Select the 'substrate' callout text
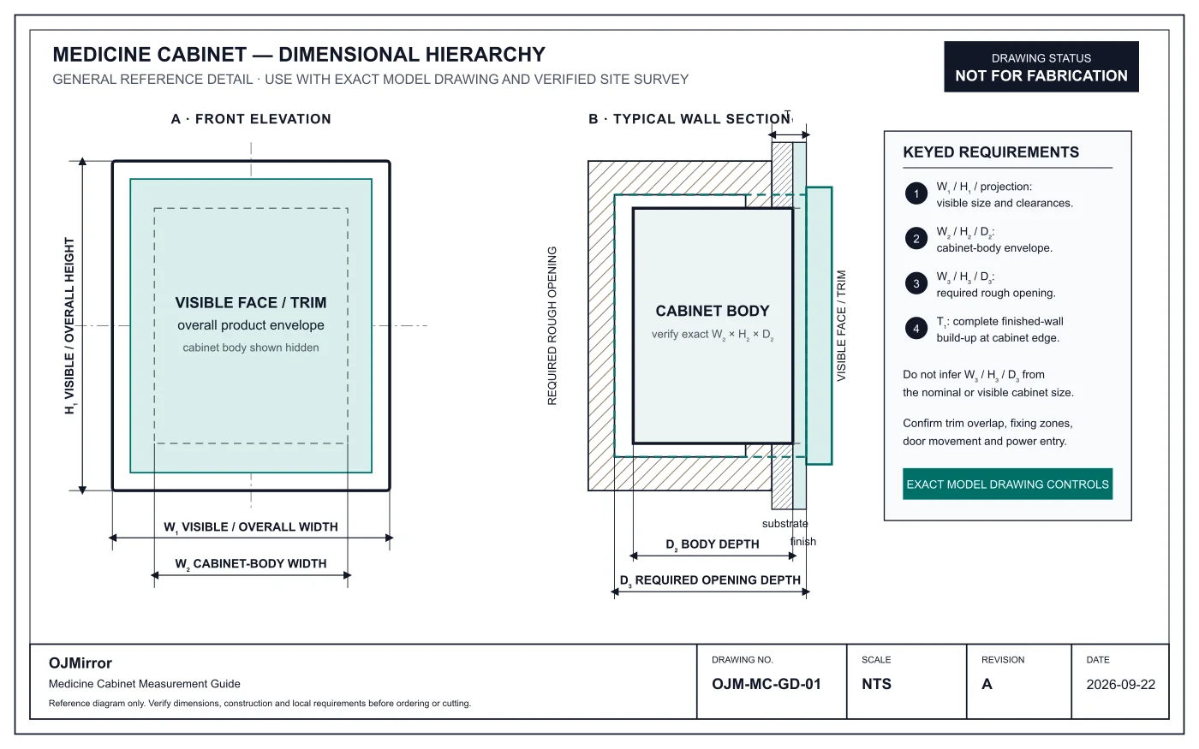 pos(785,524)
